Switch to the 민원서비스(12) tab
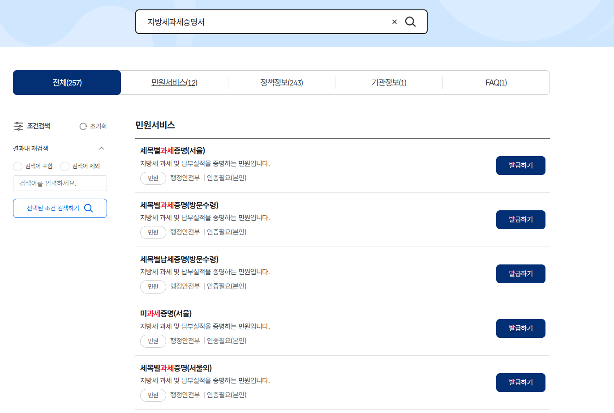The width and height of the screenshot is (614, 413). pos(174,82)
